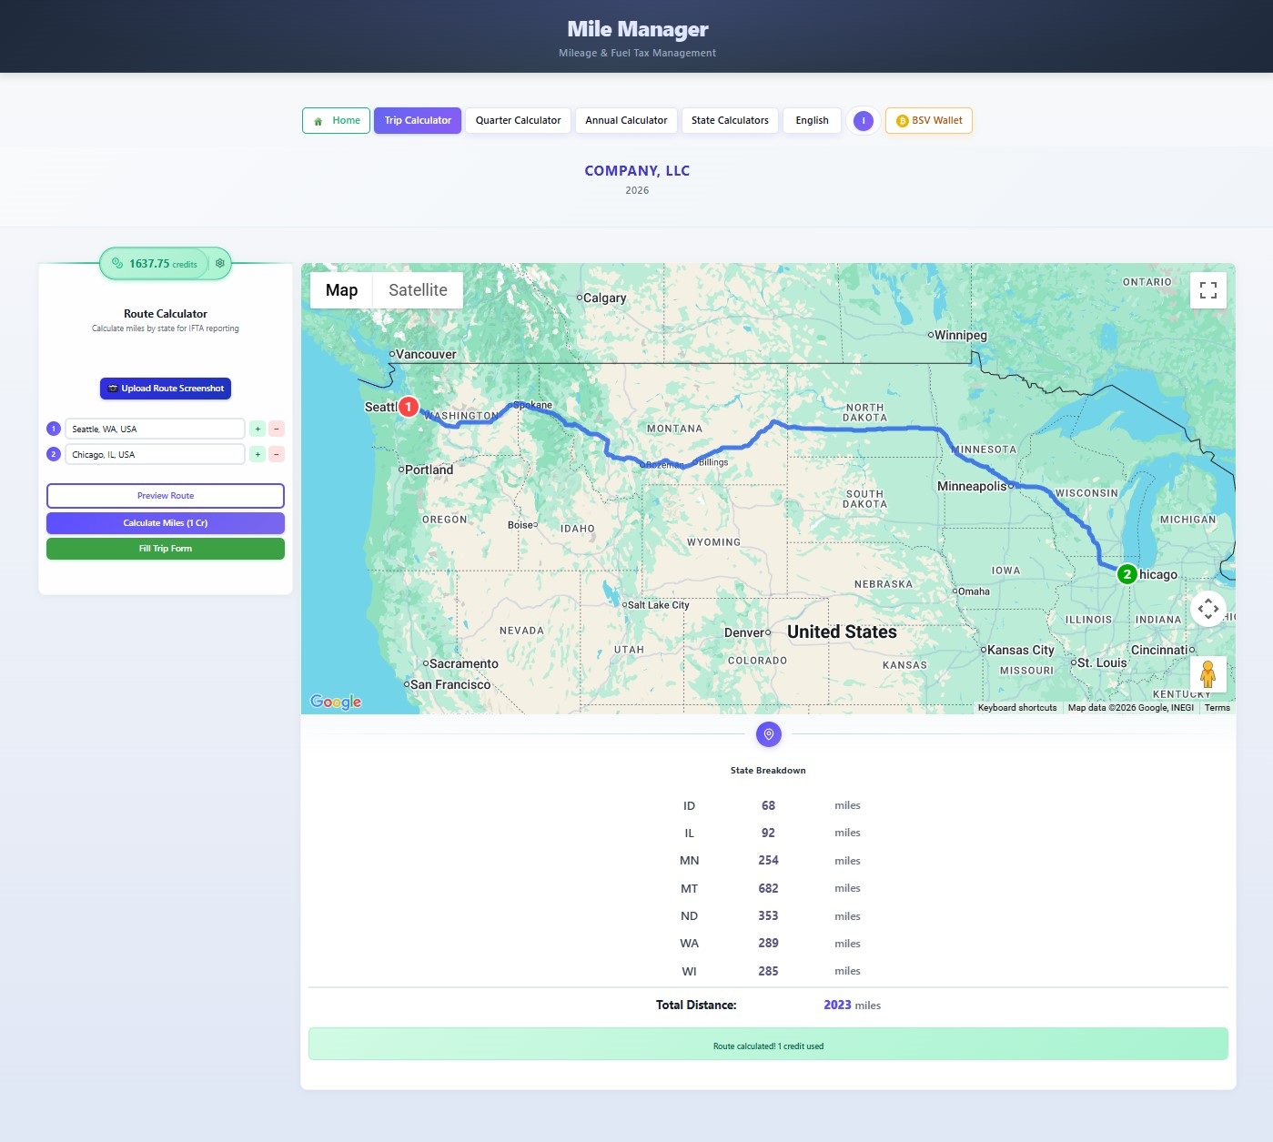Switch to the Annual Calculator tab

625,120
